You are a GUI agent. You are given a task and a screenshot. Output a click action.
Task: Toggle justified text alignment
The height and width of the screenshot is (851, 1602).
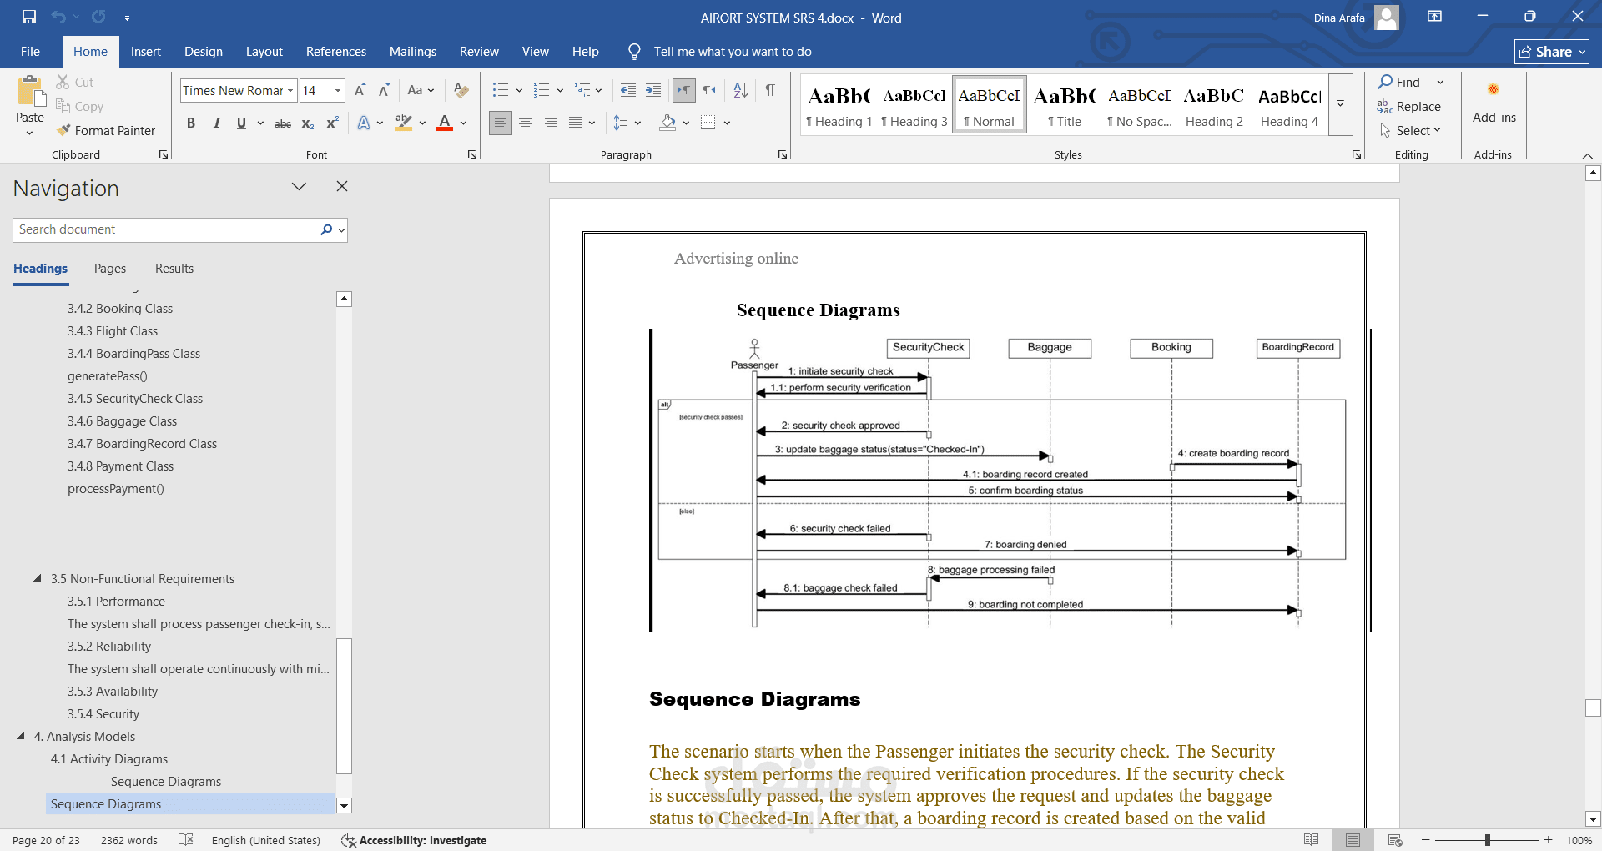576,123
